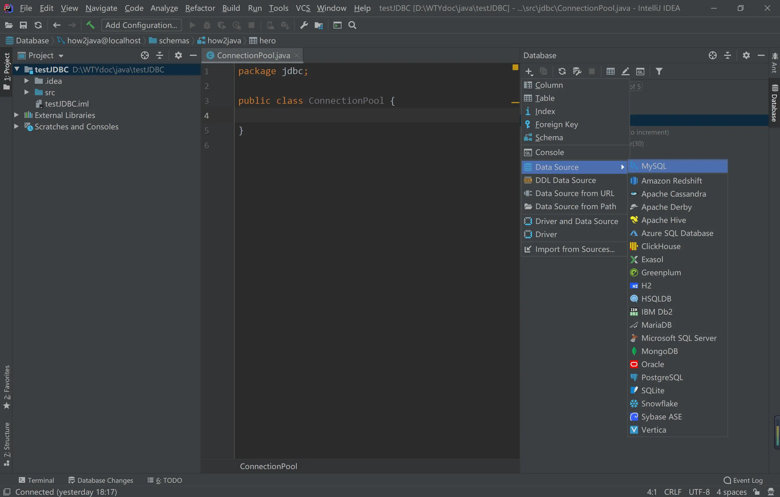Select PostgreSQL from the data source list
The width and height of the screenshot is (780, 497).
pyautogui.click(x=662, y=377)
